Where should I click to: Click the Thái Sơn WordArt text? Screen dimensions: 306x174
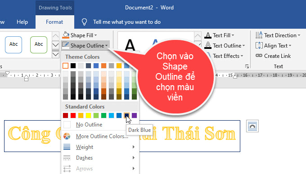tap(198, 134)
